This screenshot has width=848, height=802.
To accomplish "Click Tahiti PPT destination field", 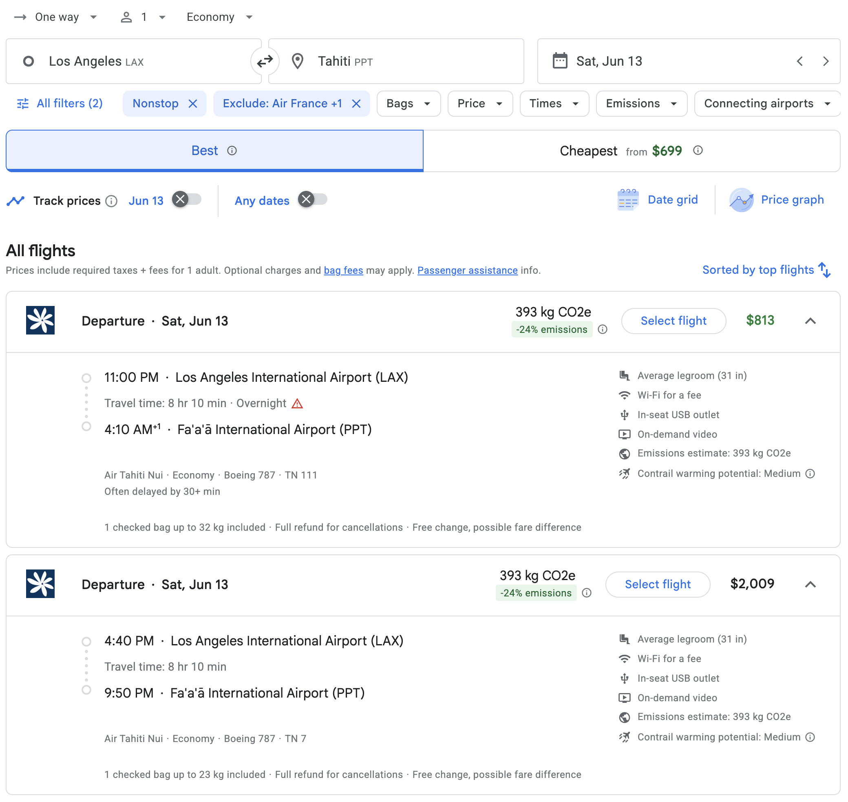I will (x=396, y=61).
